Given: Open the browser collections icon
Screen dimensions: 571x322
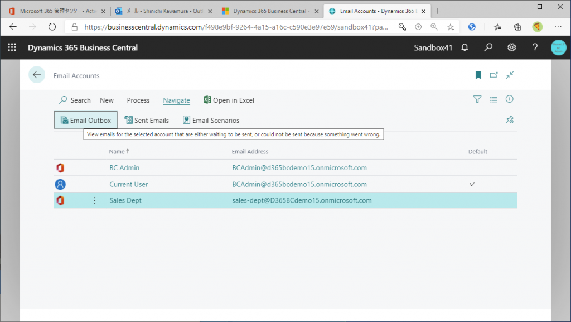Looking at the screenshot, I should tap(517, 27).
